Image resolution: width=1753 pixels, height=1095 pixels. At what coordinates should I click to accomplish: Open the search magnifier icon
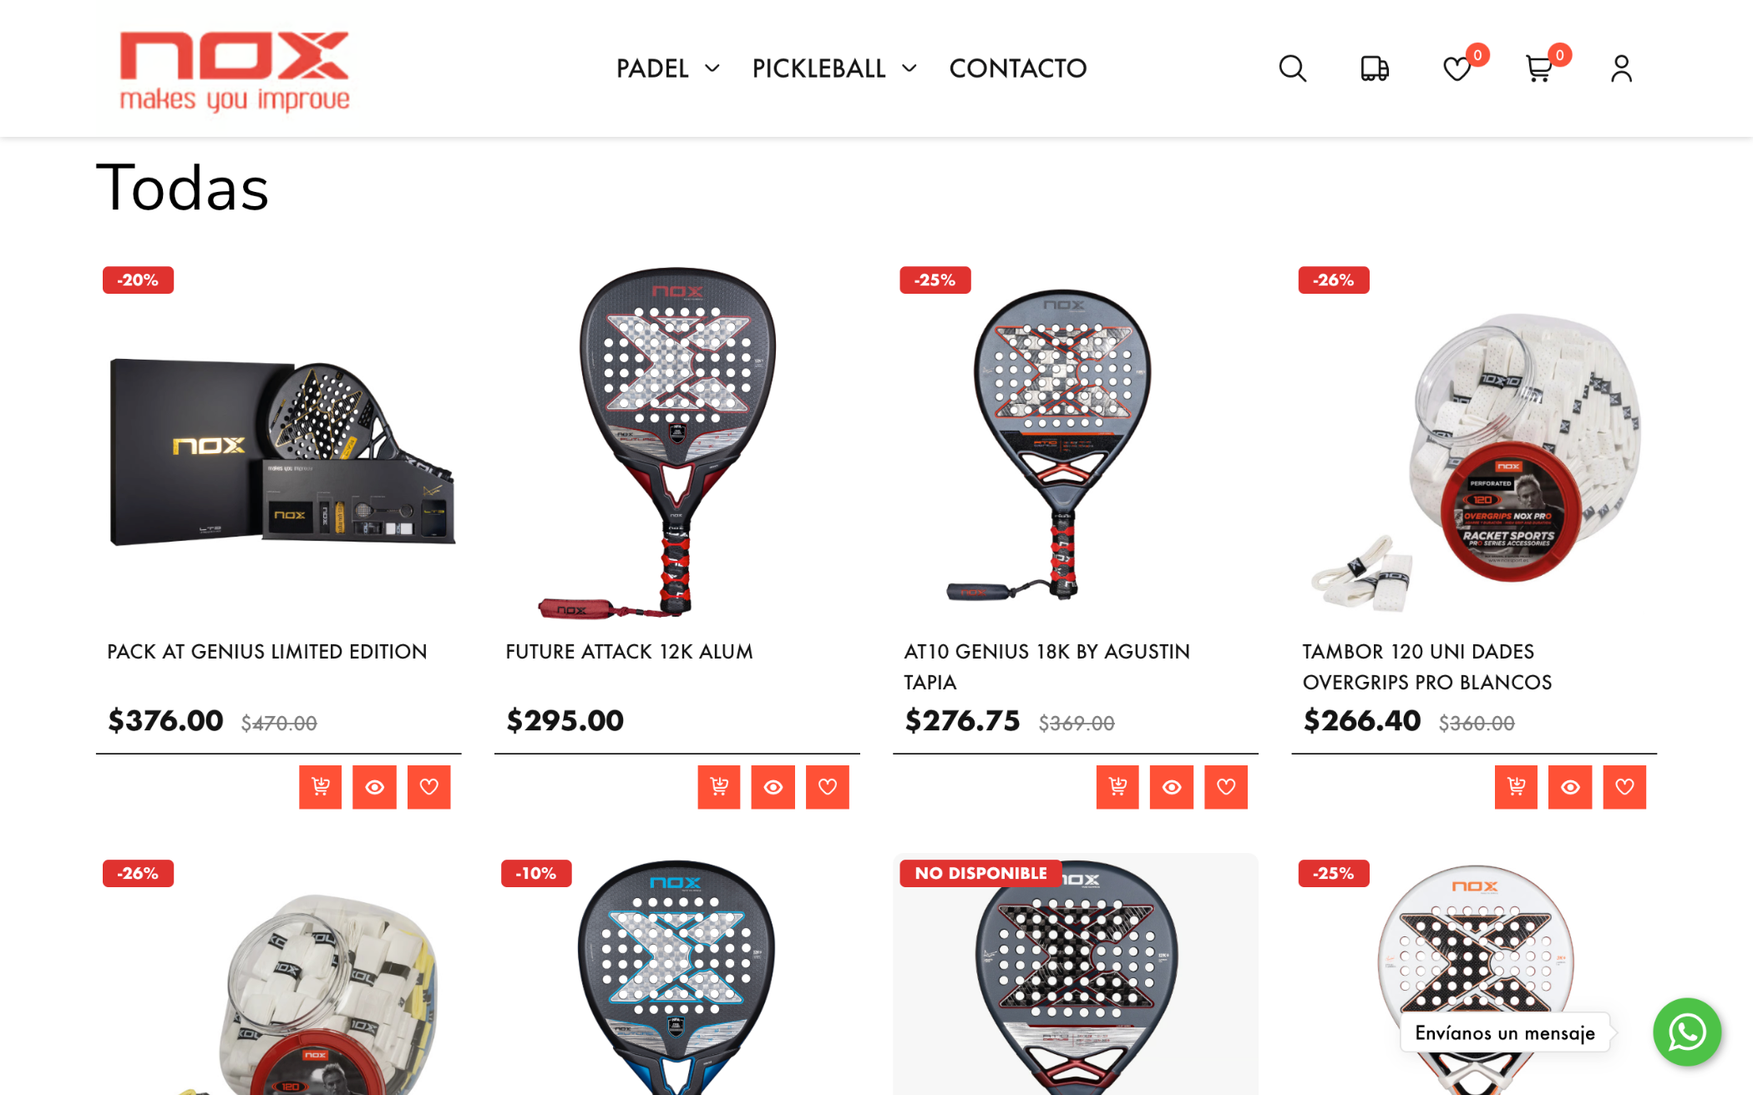tap(1292, 68)
